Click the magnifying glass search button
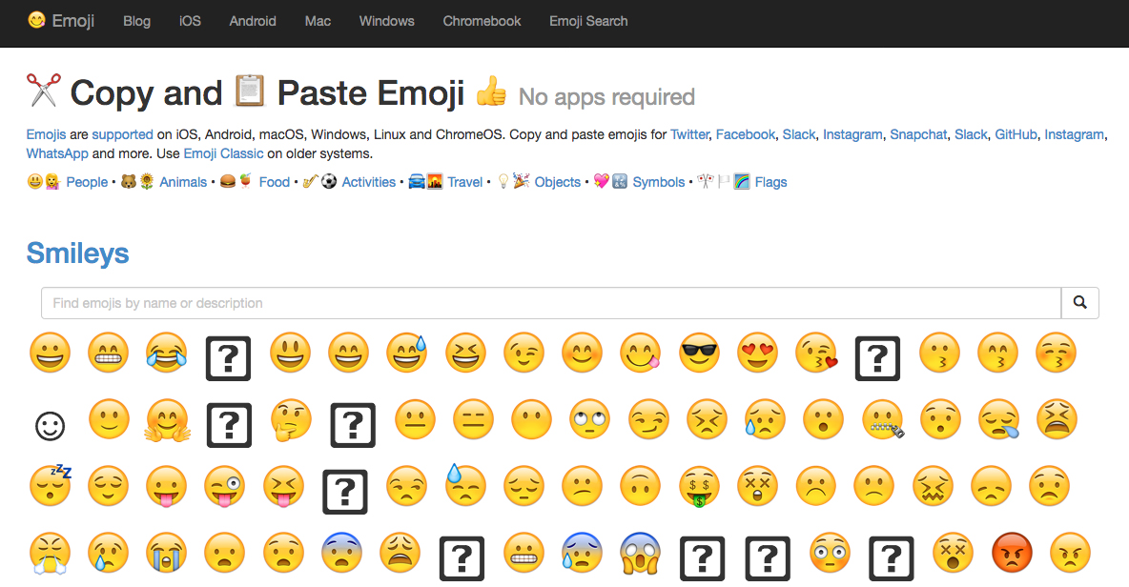 [x=1079, y=303]
